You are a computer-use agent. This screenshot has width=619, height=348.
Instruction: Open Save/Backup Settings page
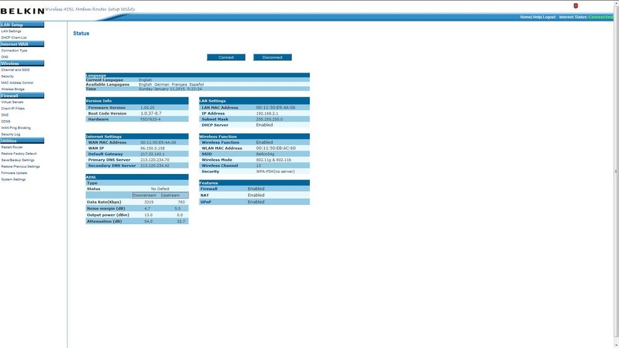[18, 160]
